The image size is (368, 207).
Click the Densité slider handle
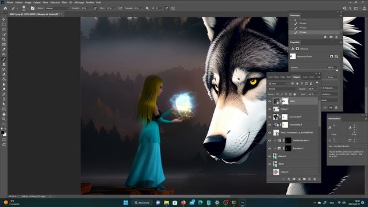[x=338, y=70]
